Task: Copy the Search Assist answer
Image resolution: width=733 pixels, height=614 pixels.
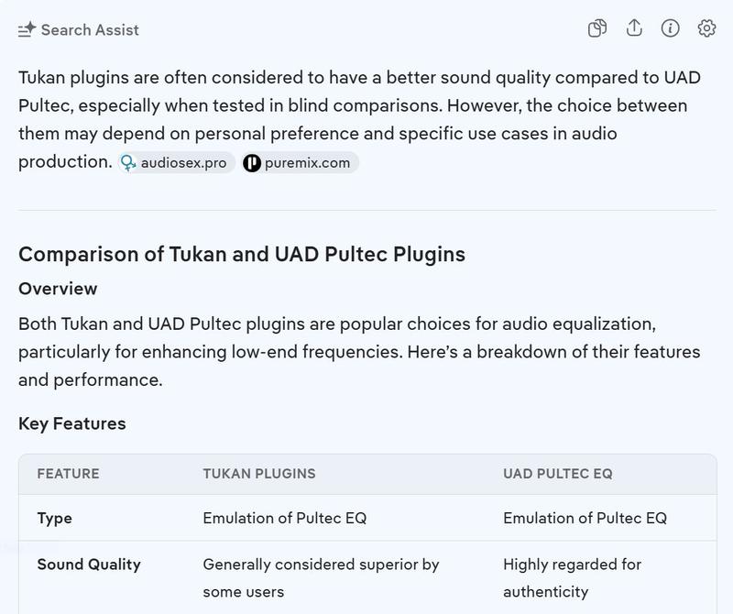Action: pyautogui.click(x=597, y=28)
